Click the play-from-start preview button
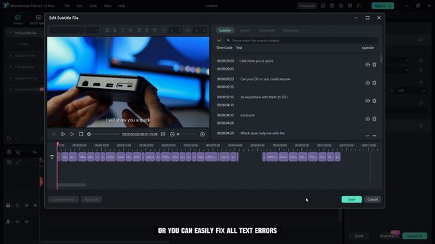The width and height of the screenshot is (435, 244). (x=63, y=134)
